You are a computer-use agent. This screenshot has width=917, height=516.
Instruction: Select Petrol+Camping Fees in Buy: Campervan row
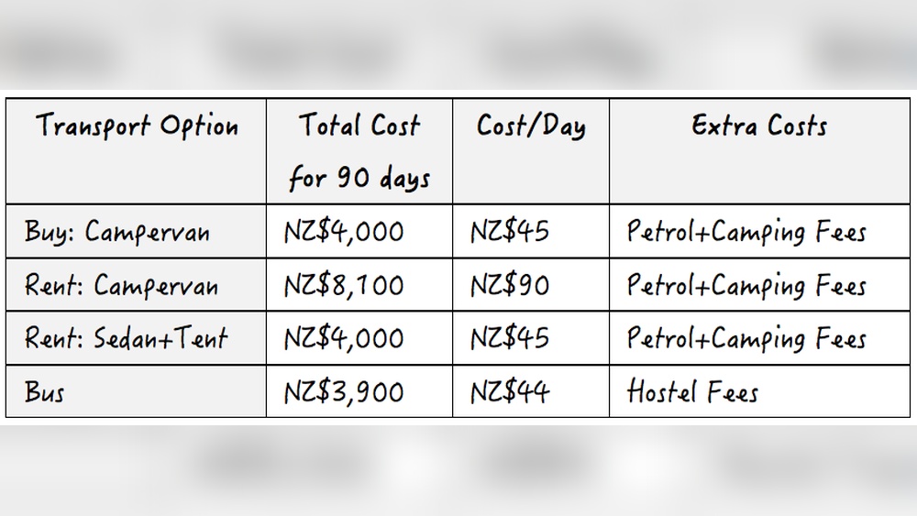tap(759, 231)
